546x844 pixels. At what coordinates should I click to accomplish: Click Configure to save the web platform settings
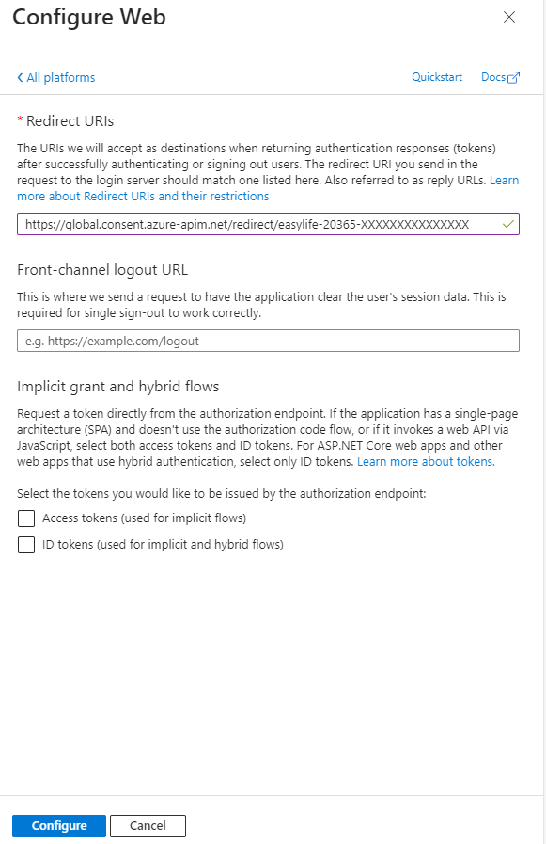58,825
